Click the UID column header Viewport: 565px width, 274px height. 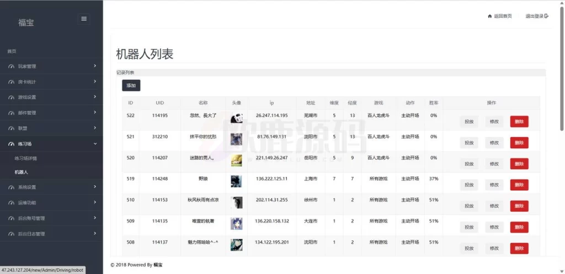coord(160,103)
